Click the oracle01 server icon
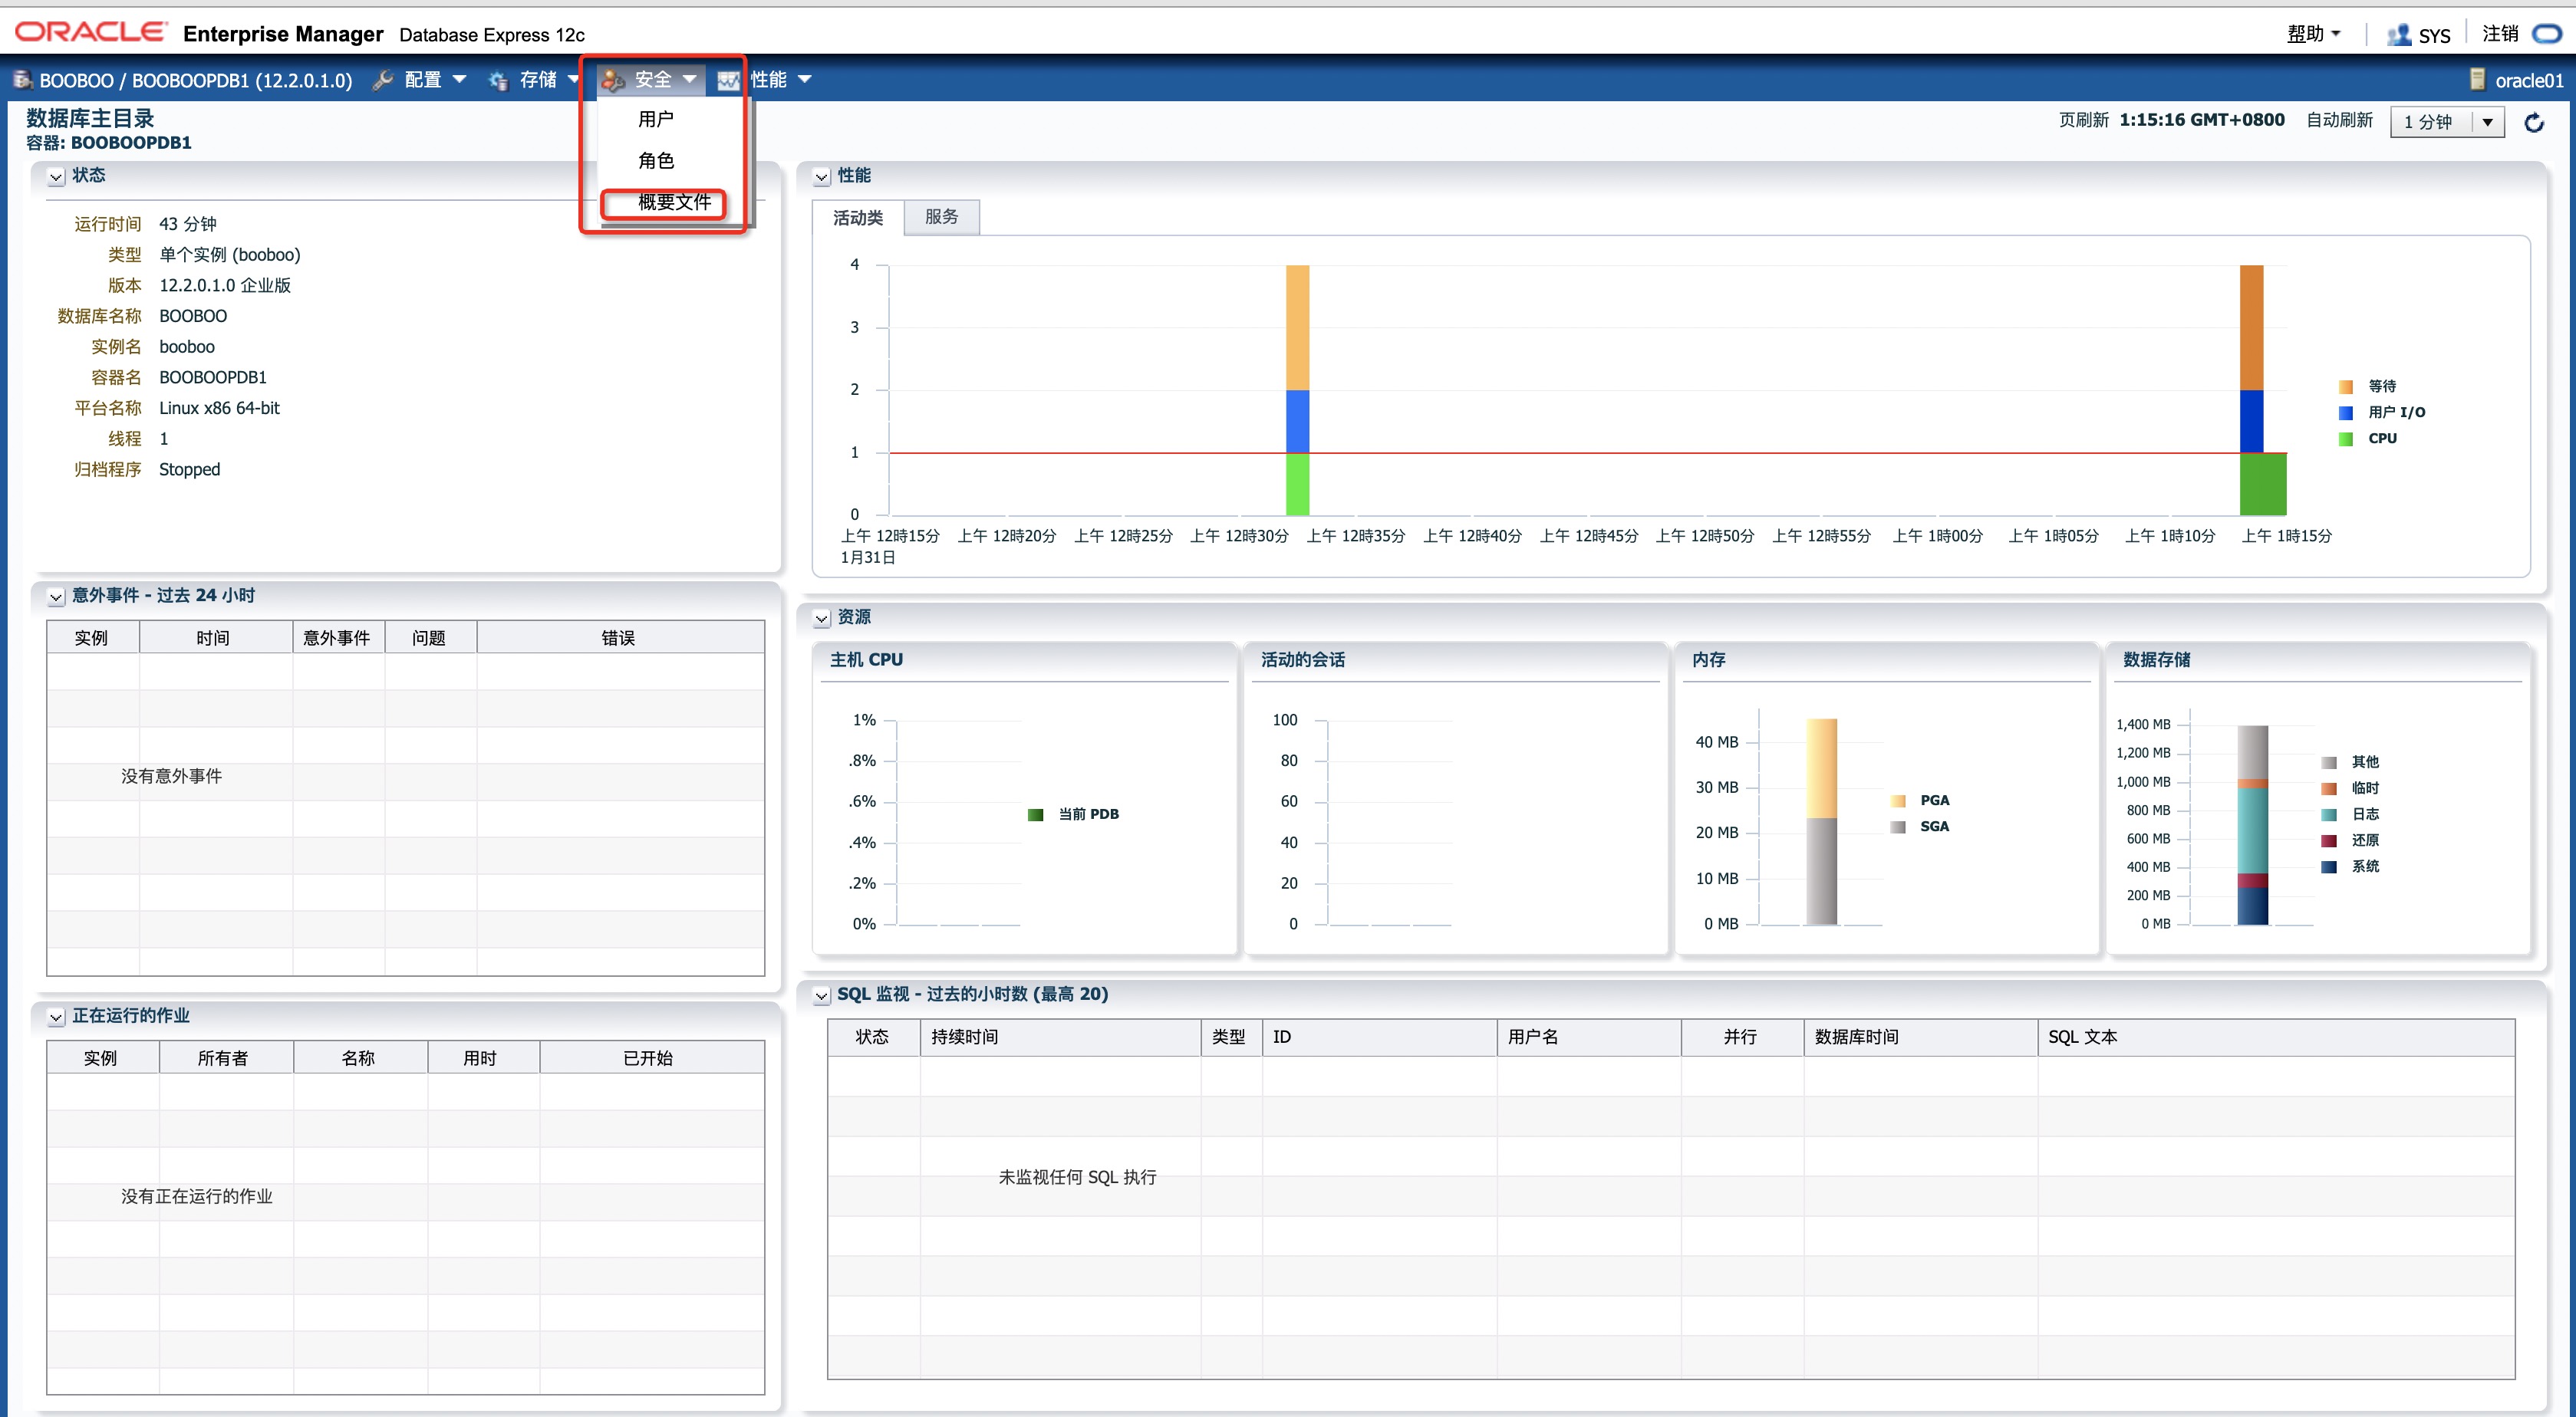 pyautogui.click(x=2477, y=80)
